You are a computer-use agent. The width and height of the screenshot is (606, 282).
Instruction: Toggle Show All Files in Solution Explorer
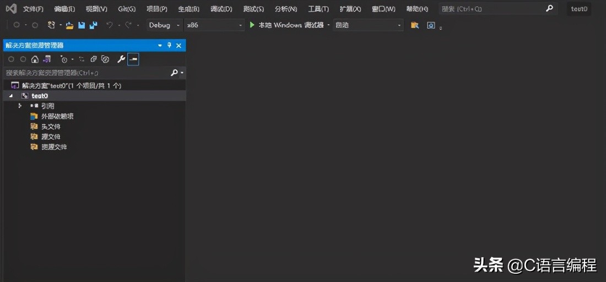tap(105, 59)
